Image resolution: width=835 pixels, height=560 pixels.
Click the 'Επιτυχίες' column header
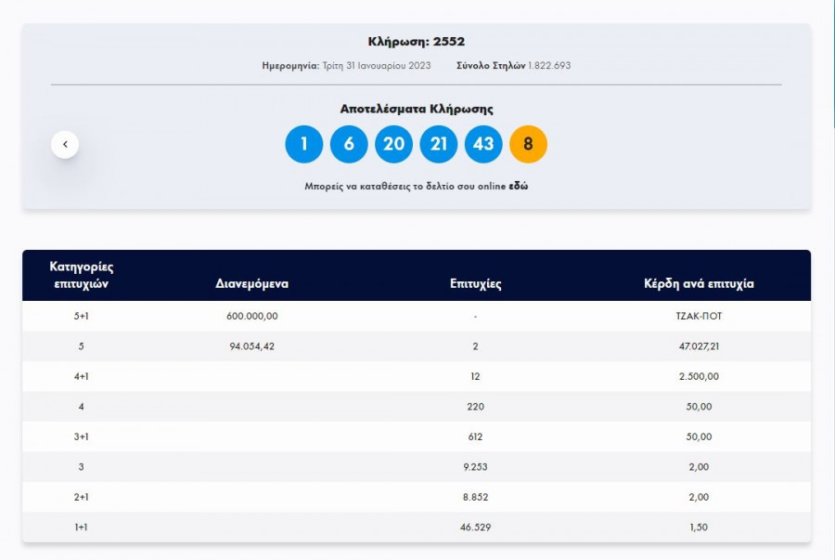coord(475,284)
